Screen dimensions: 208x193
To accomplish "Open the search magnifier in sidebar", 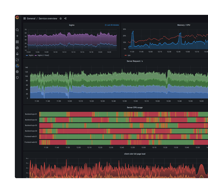I will tap(17, 30).
